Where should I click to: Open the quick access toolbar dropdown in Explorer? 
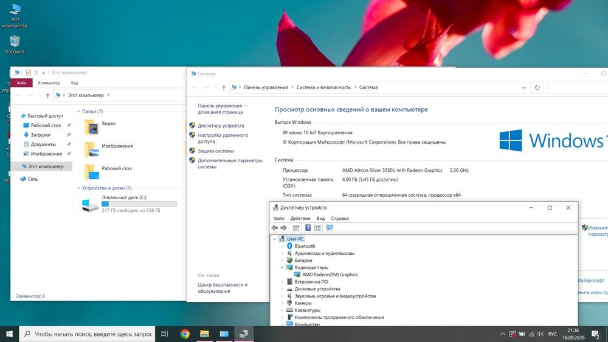tap(43, 72)
